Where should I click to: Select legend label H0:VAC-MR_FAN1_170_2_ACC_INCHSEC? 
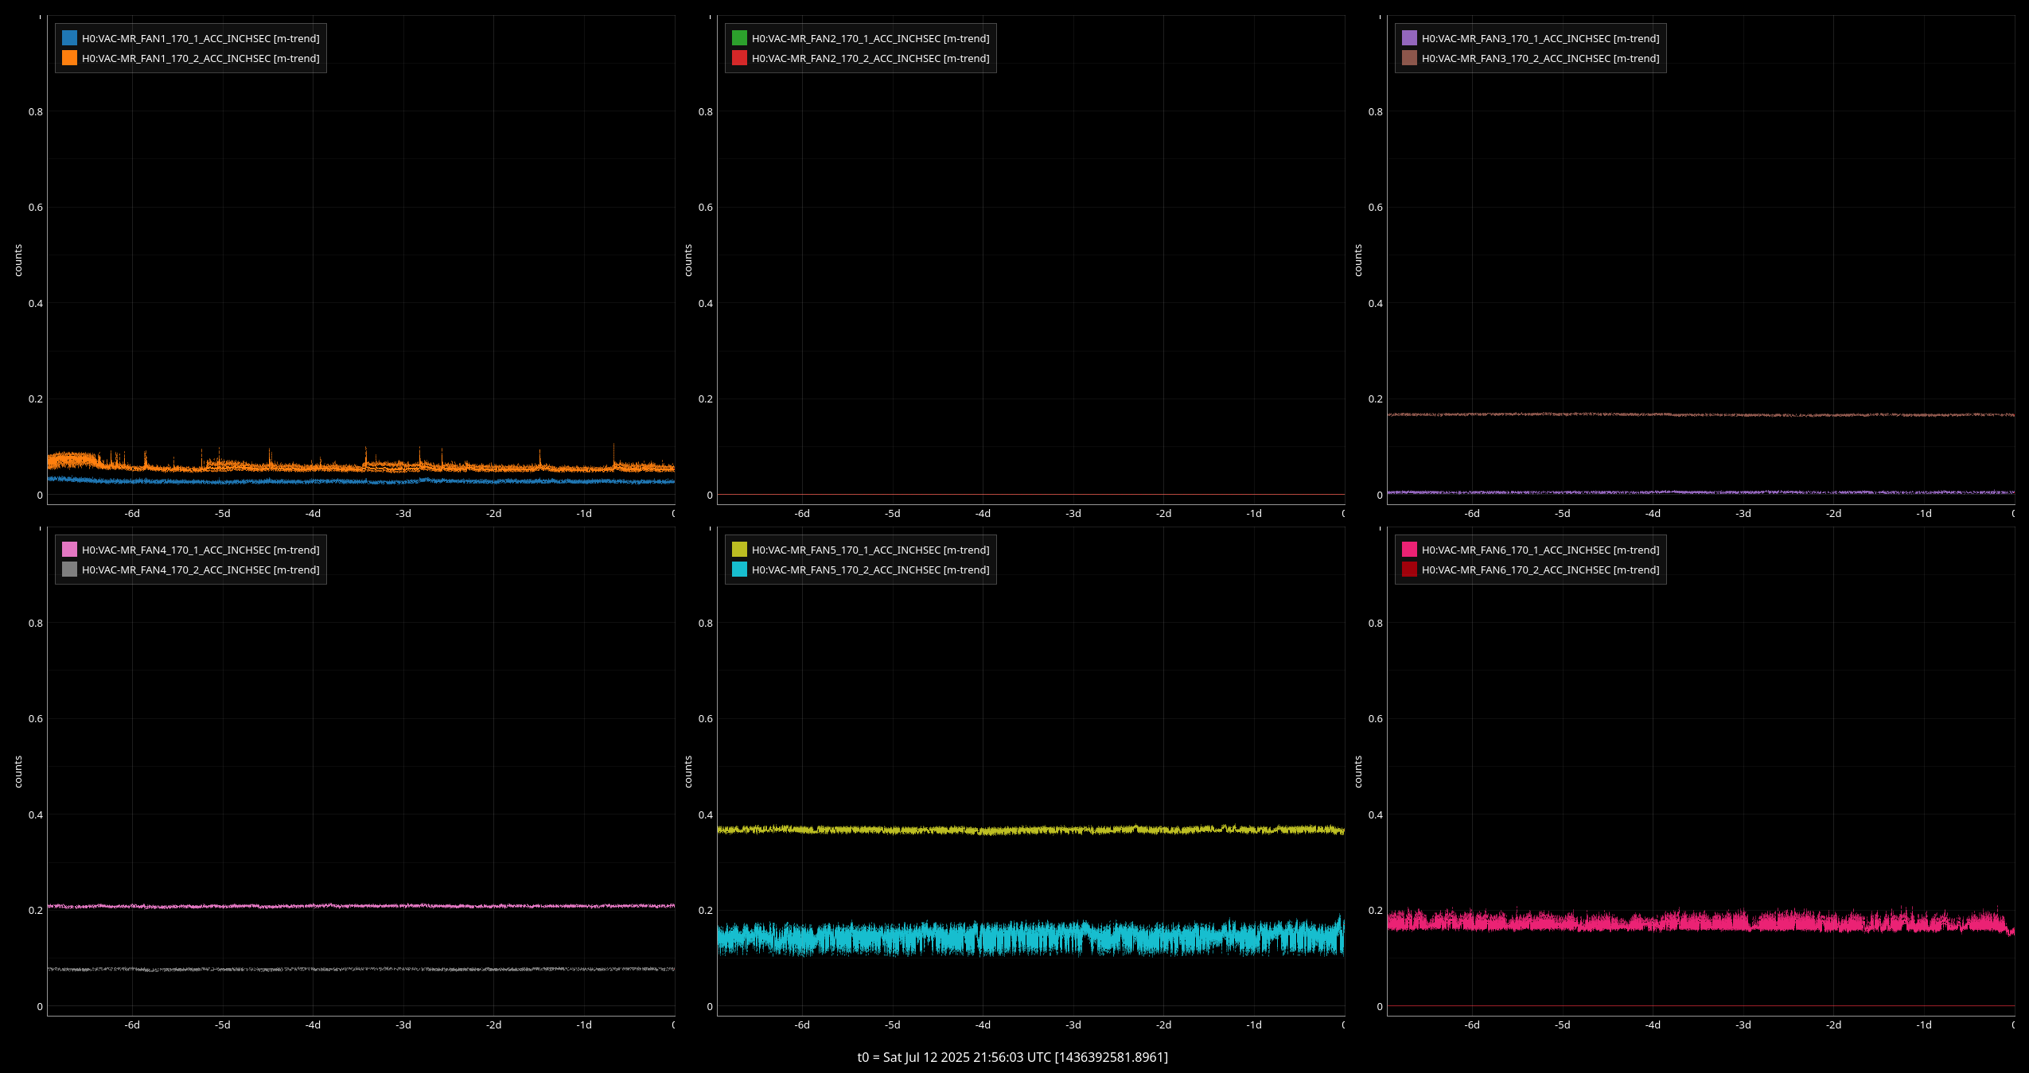(x=201, y=58)
